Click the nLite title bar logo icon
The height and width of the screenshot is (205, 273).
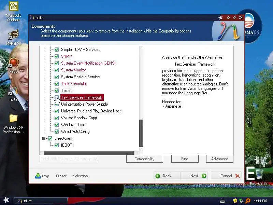point(32,18)
